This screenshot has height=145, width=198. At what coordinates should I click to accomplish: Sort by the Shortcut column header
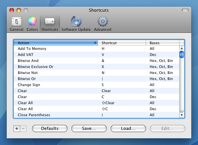pyautogui.click(x=122, y=43)
